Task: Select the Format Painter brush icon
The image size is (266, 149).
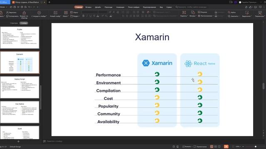Action: [24, 13]
